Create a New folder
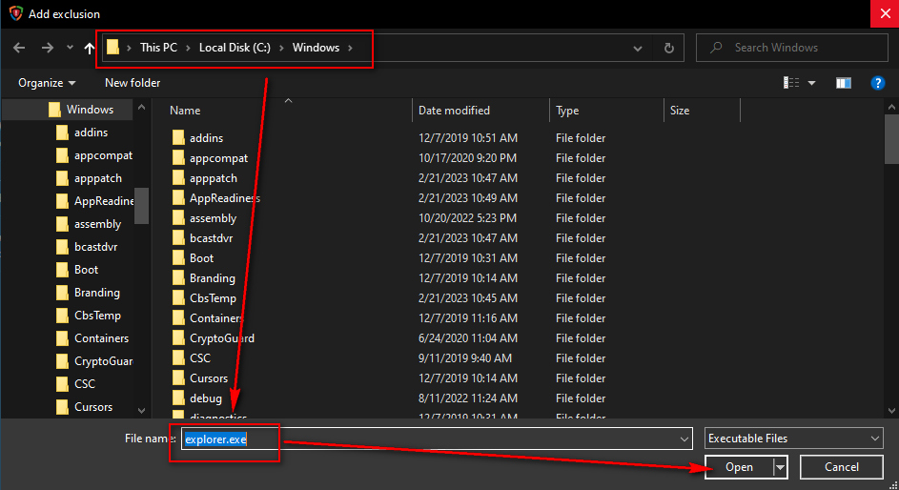899x490 pixels. [x=133, y=83]
